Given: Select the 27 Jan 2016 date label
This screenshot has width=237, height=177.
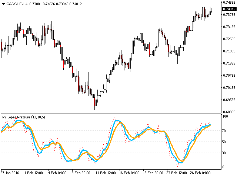Looking at the screenshot, I should 10,173.
